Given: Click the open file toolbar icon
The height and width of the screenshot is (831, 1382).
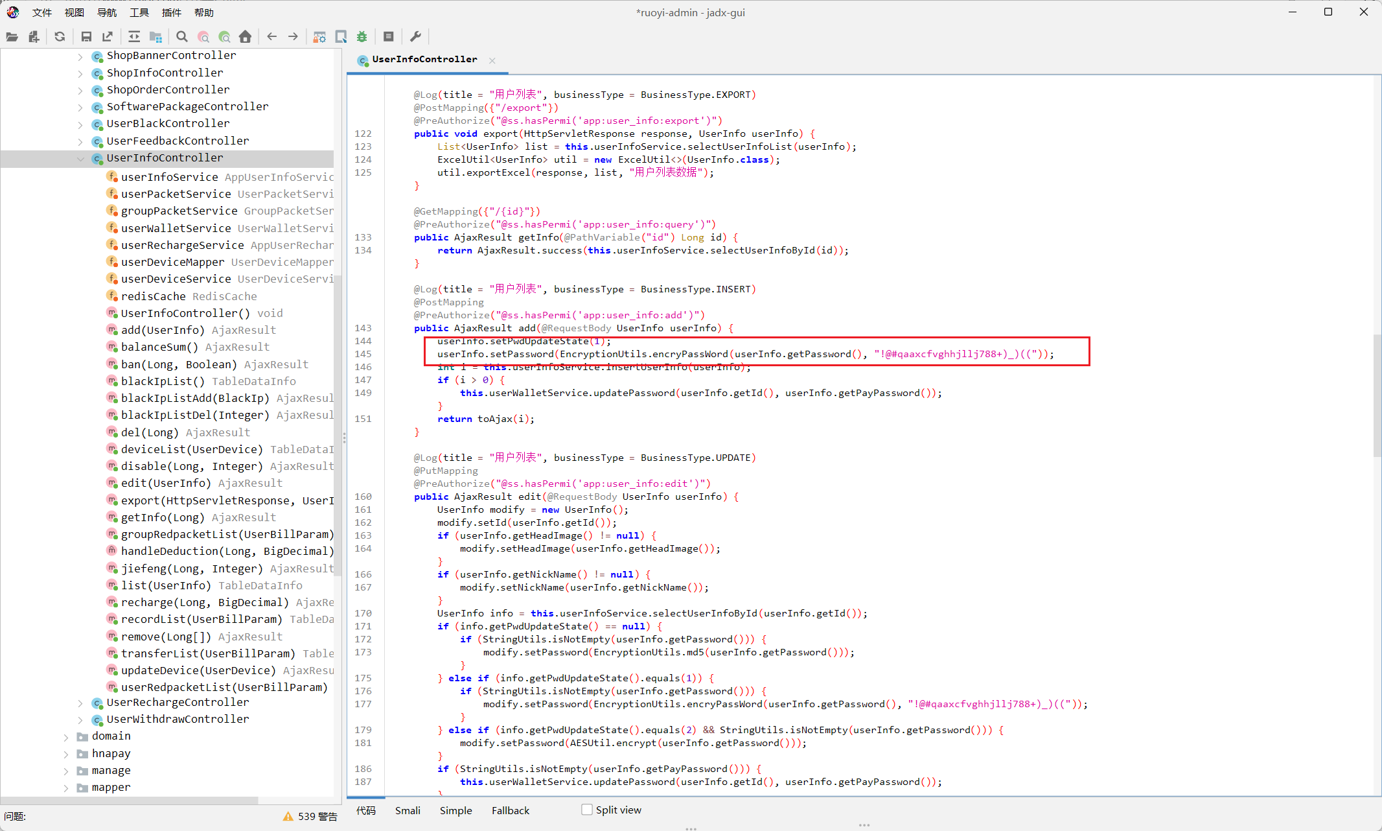Looking at the screenshot, I should point(12,37).
